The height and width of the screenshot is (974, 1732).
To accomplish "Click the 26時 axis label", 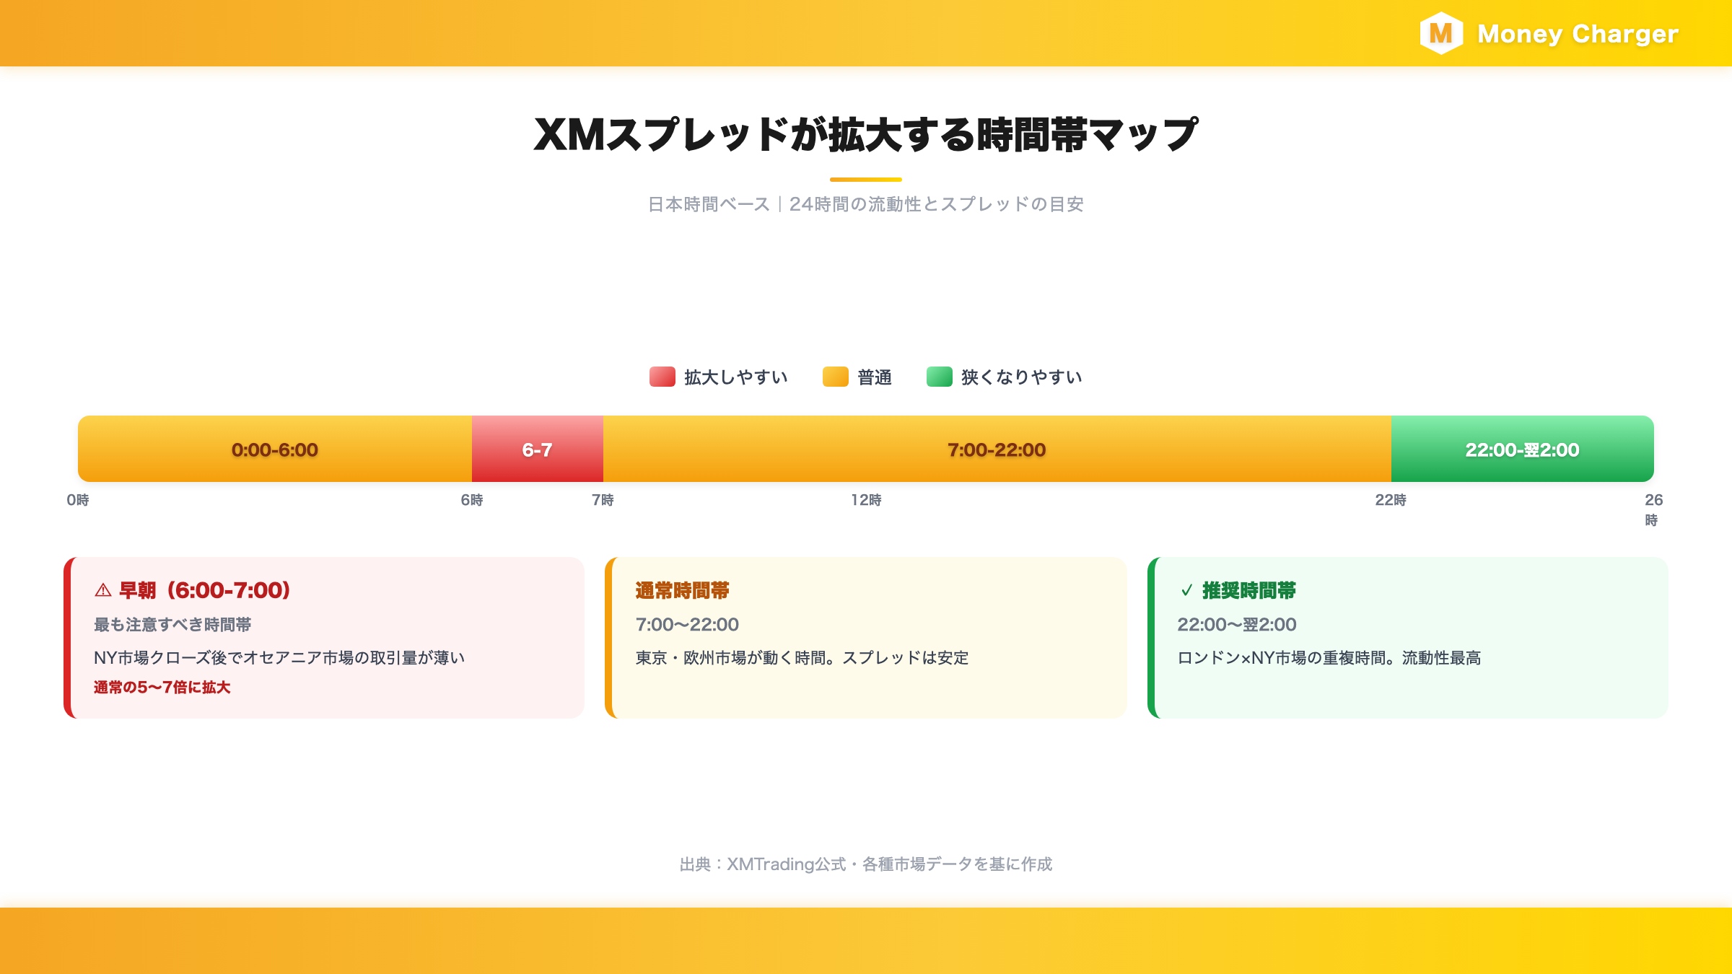I will point(1653,509).
